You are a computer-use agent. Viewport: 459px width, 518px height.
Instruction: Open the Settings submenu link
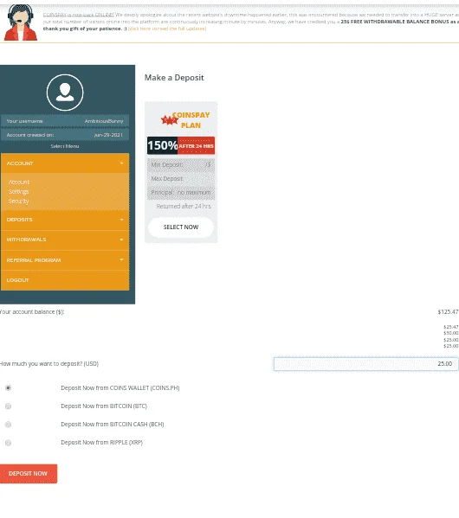(18, 192)
